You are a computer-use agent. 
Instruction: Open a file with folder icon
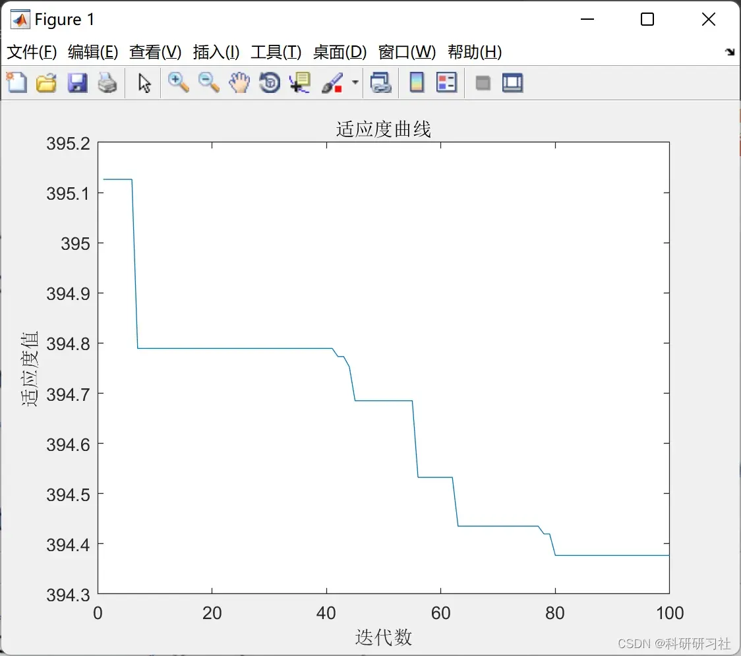click(x=46, y=82)
